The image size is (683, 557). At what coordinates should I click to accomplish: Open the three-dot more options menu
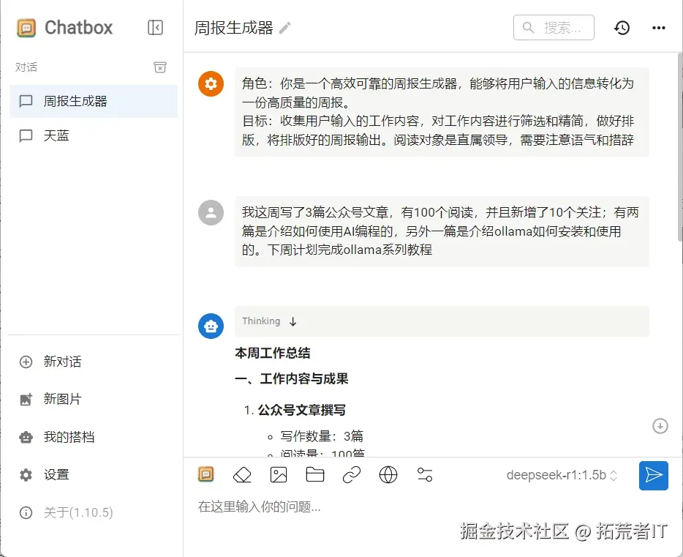[659, 28]
